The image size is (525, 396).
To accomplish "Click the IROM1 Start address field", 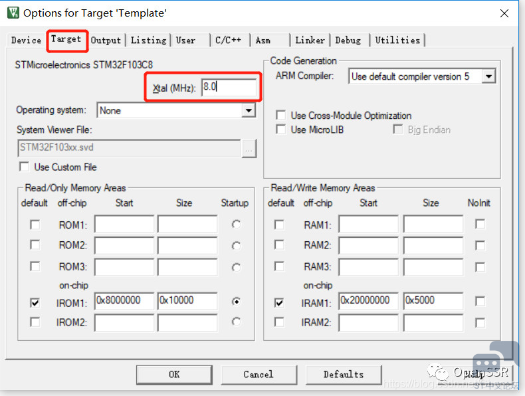I will 124,300.
